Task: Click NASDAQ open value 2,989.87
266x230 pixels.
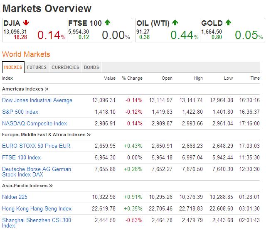Action: pos(162,123)
